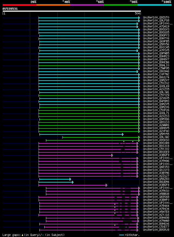Select label UniRef100_C5YYZ9

156,95
